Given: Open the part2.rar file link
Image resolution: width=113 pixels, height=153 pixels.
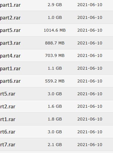Looking at the screenshot, I should coord(10,18).
